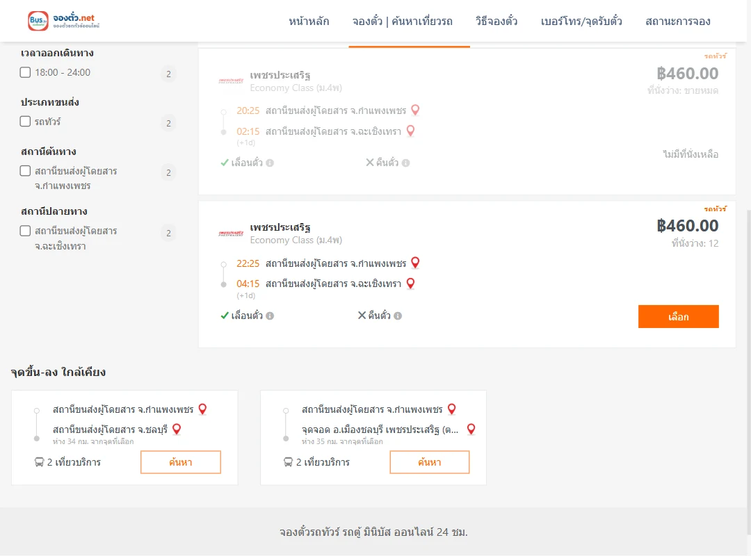Image resolution: width=751 pixels, height=556 pixels.
Task: Open map pin for 22:25 กำแพงเพชร departure
Action: coord(415,263)
